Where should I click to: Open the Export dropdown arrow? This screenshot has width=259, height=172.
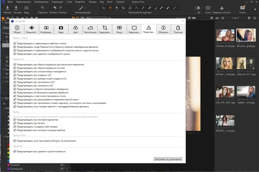pos(20,8)
